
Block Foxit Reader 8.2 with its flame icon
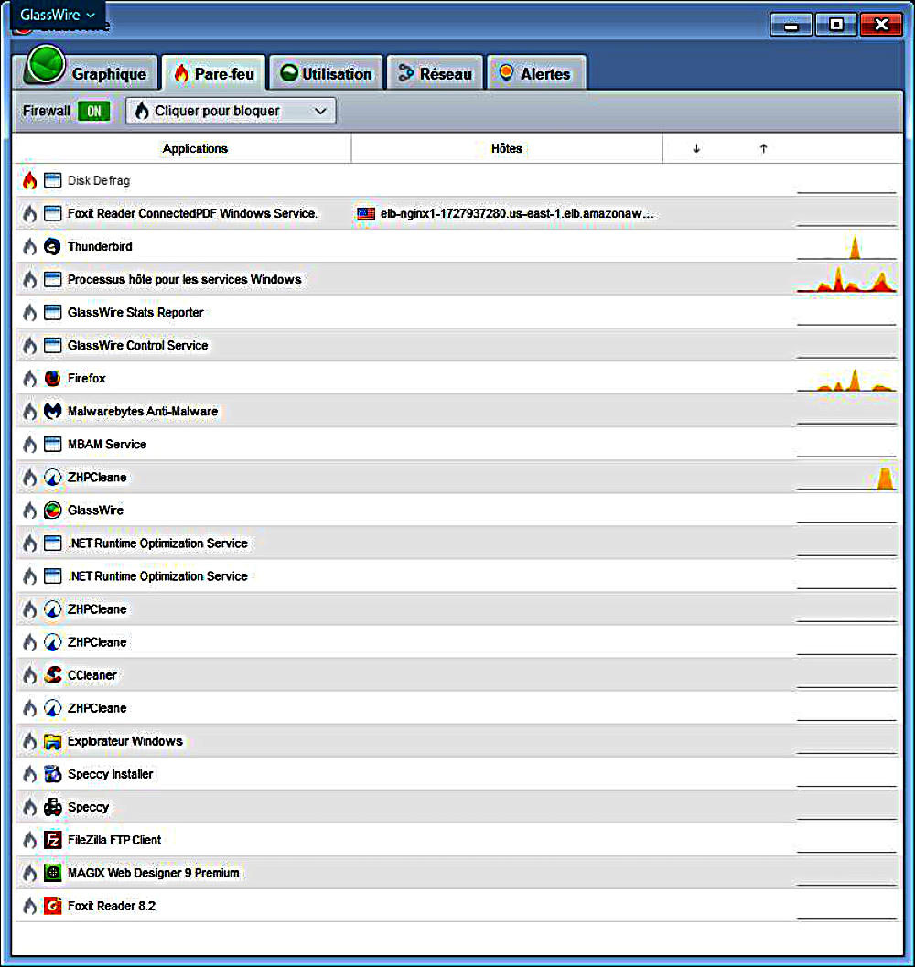[x=29, y=907]
